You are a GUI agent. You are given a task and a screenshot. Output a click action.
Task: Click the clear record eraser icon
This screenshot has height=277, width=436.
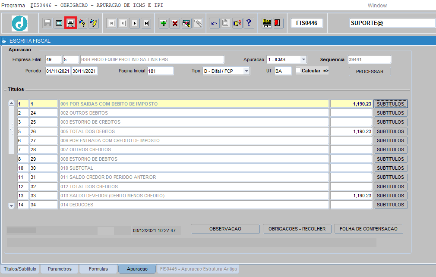186,23
